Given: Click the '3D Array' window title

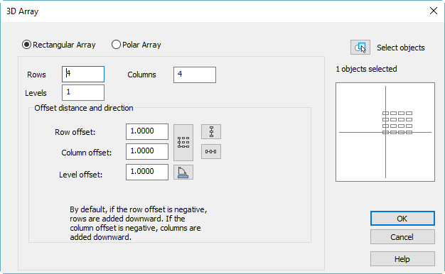Looking at the screenshot, I should tap(23, 11).
